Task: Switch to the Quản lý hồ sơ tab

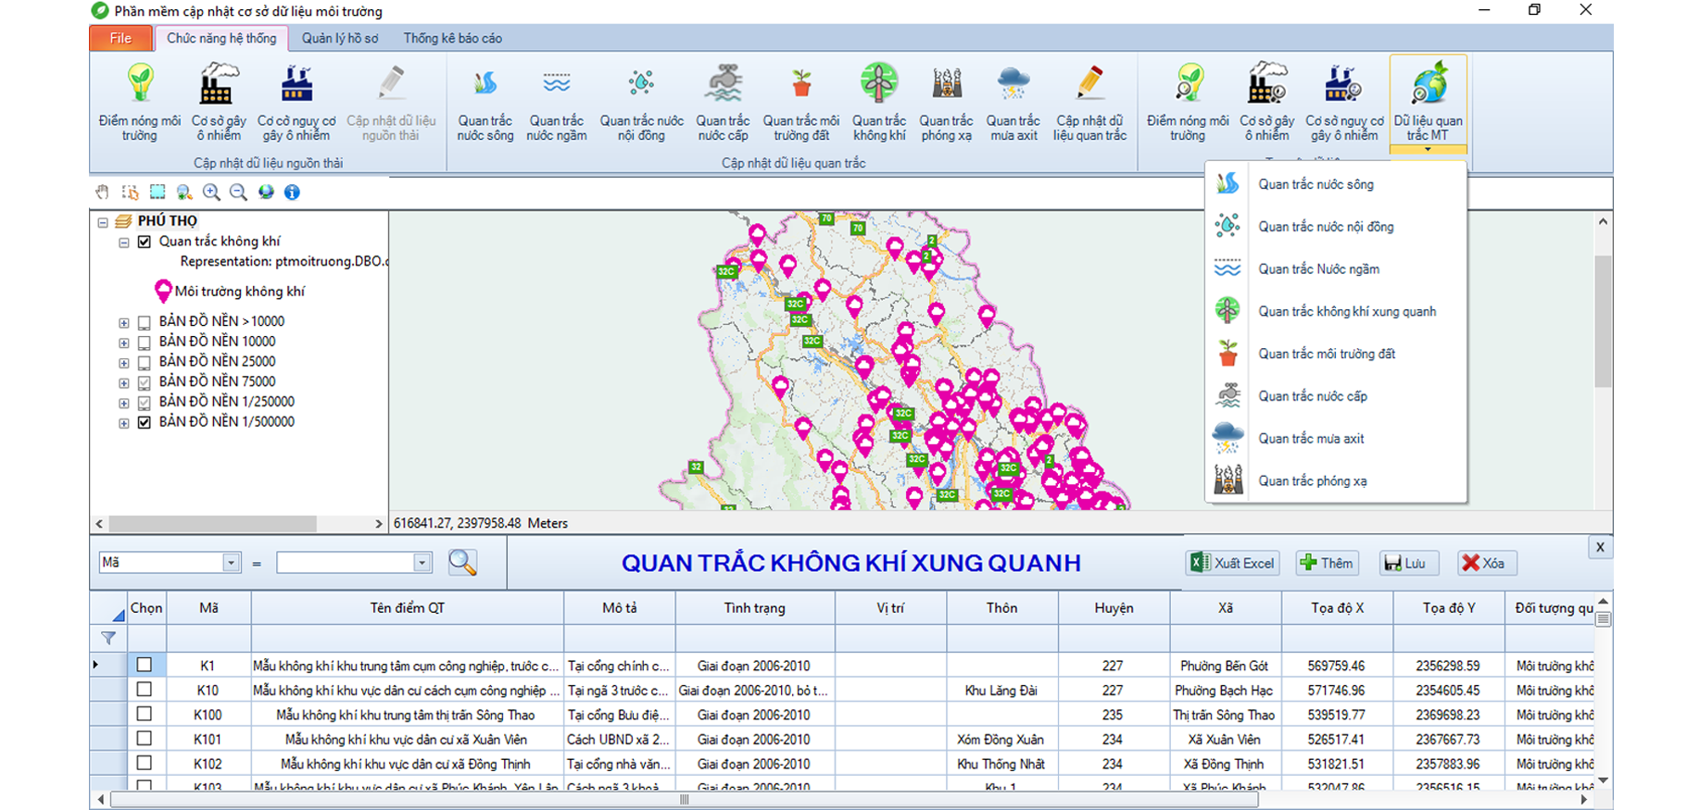Action: (340, 39)
